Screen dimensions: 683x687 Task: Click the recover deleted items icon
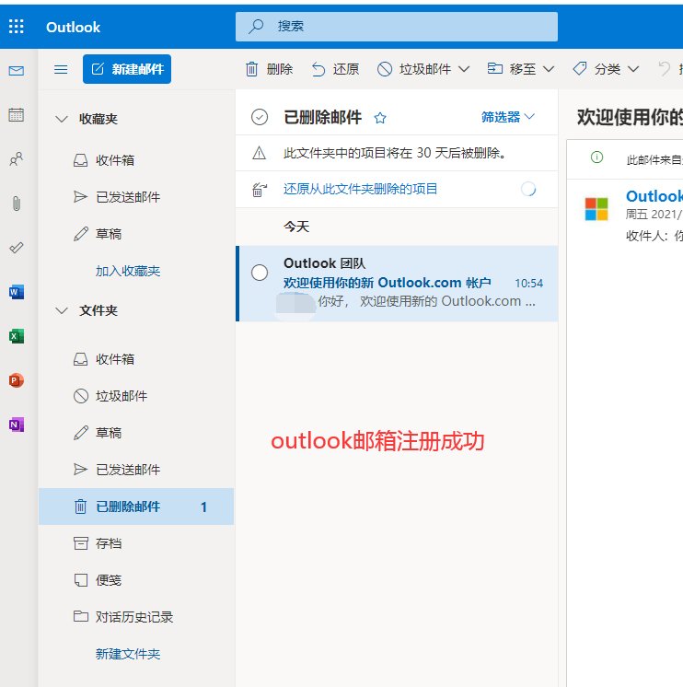260,190
